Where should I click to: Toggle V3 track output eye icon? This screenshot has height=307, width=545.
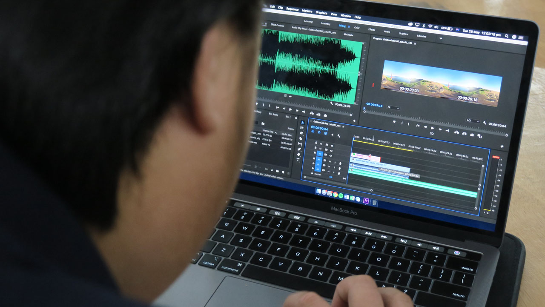332,146
